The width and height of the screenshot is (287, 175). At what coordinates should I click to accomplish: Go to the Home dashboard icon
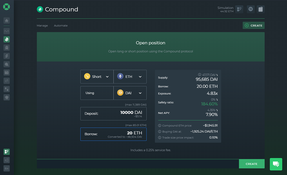7,20
